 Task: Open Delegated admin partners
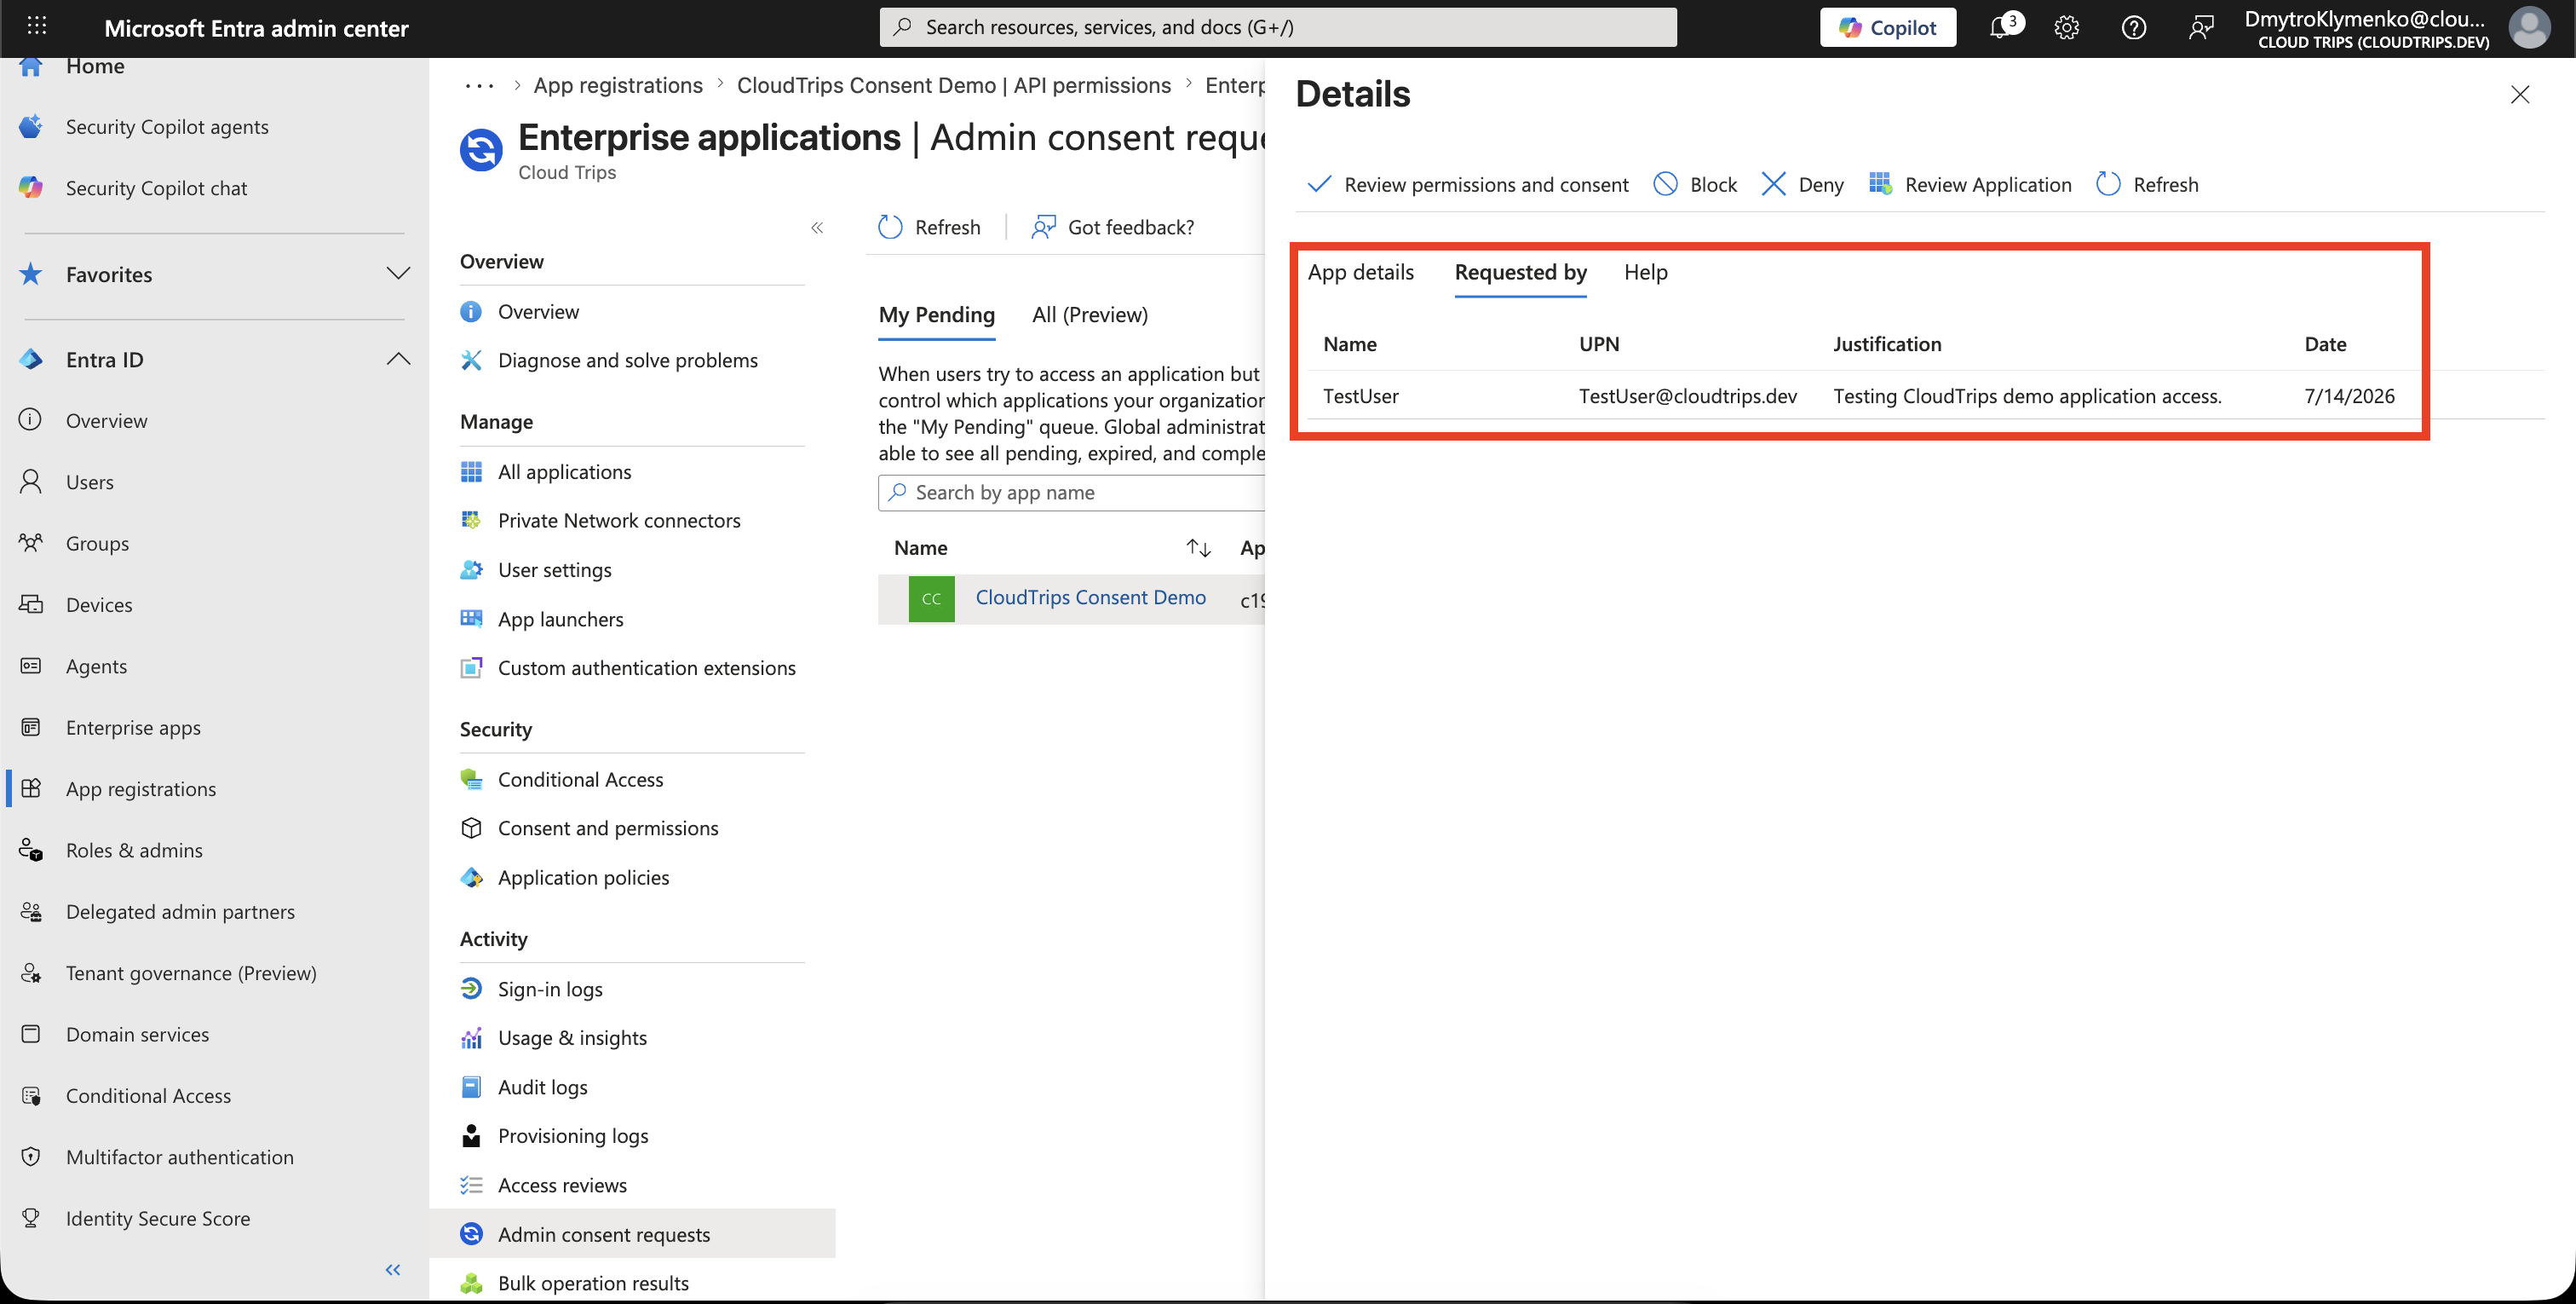click(180, 911)
